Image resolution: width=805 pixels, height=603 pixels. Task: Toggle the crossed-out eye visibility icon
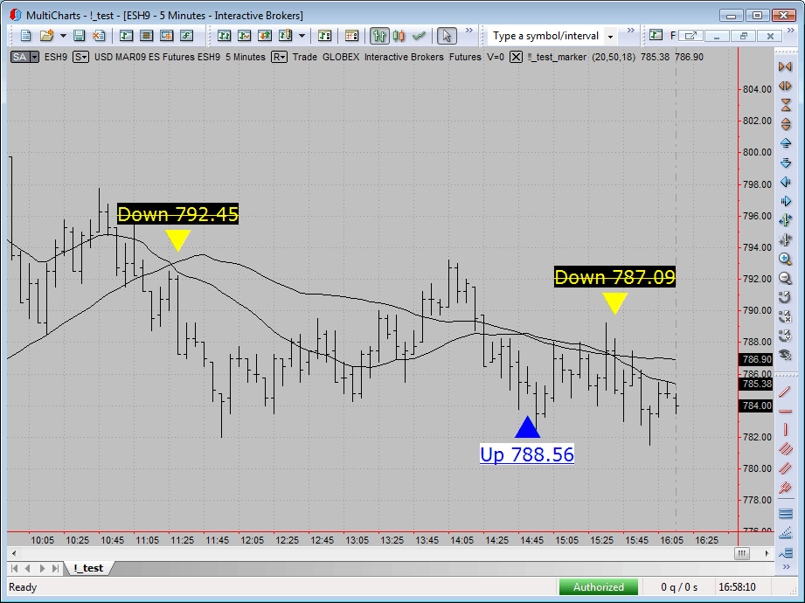point(786,355)
